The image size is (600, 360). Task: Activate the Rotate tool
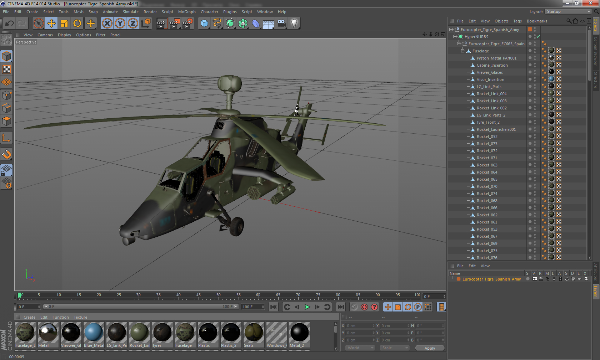tap(77, 24)
